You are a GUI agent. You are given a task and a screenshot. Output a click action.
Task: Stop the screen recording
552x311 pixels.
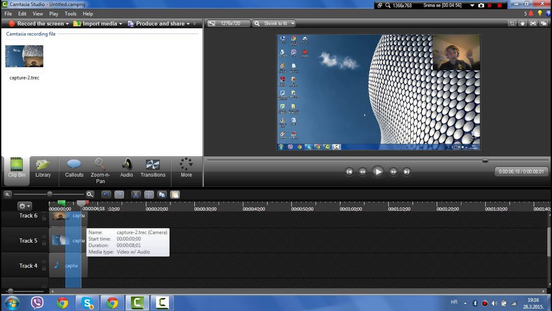[499, 6]
